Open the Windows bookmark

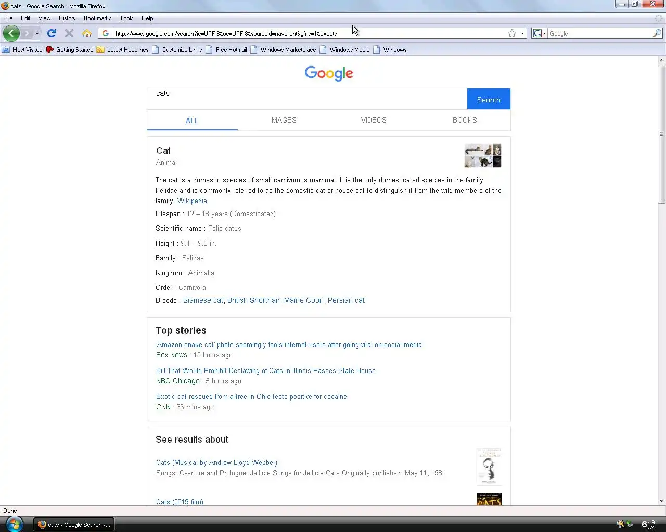390,50
